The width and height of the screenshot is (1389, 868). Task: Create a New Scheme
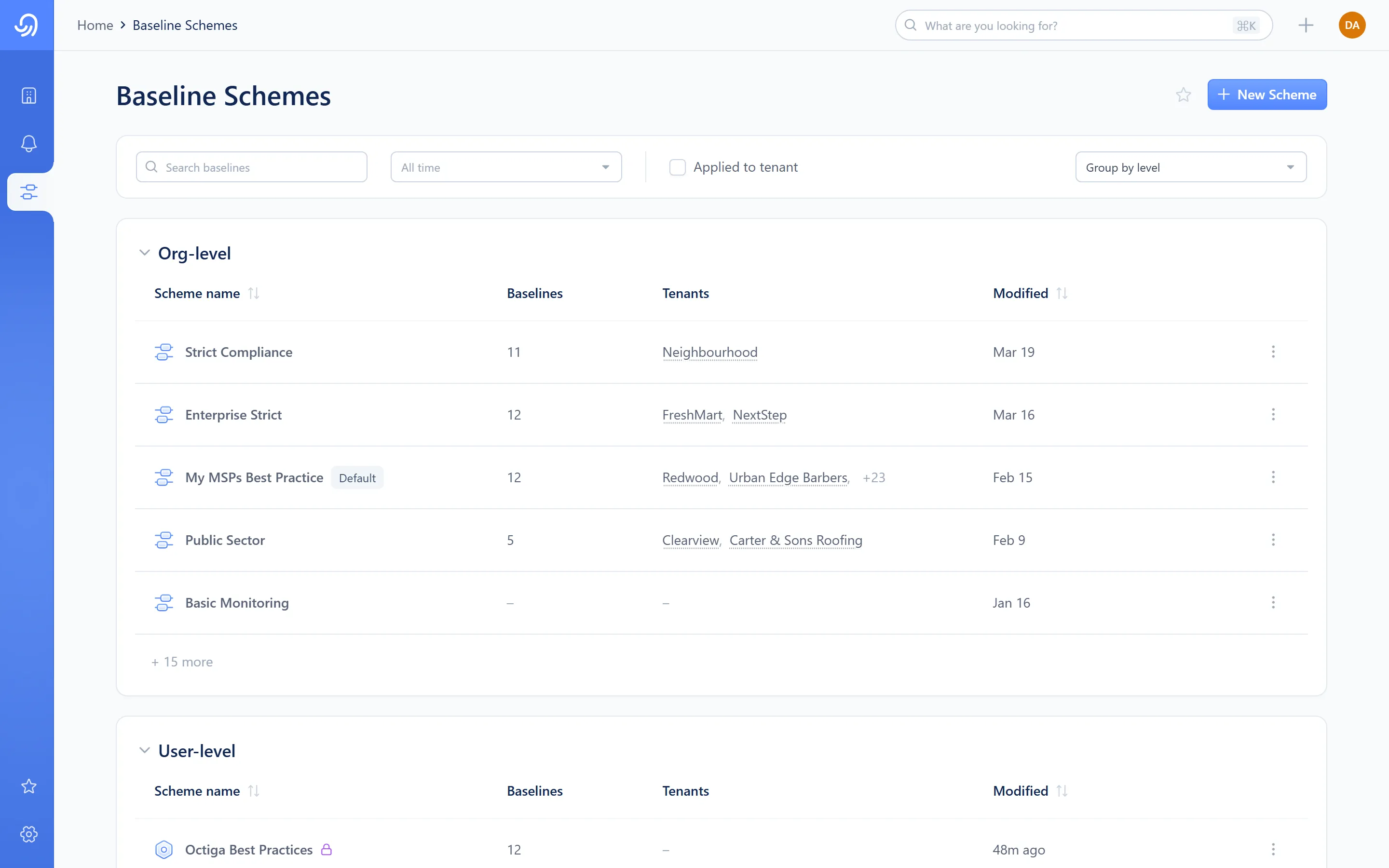click(x=1267, y=95)
